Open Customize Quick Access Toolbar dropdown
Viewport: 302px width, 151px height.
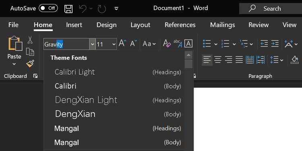[116, 9]
